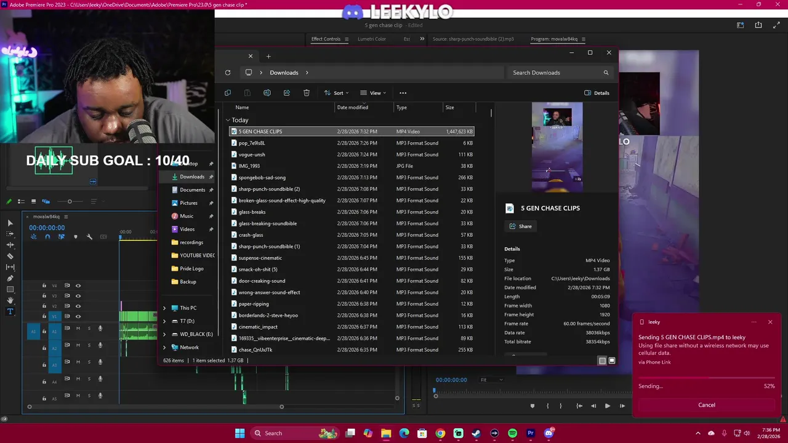Switch to the Lumetri Color tab
Screen dimensions: 788x443
pos(372,39)
